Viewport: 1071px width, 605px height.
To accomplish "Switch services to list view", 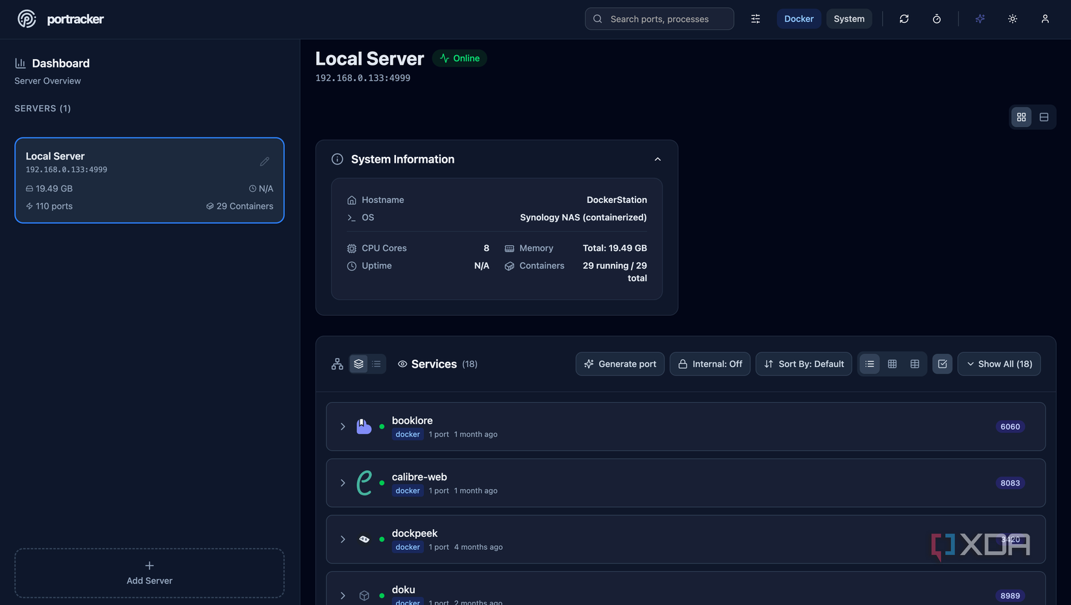I will click(x=870, y=364).
